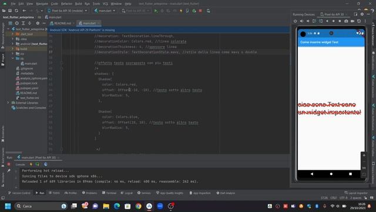Run the app with the green play button
Screen dimensions: 376x212
point(156,11)
